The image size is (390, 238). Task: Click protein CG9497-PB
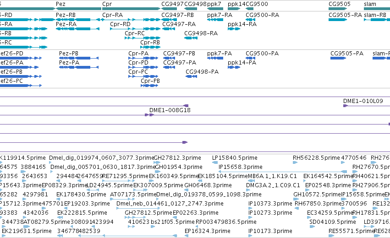click(169, 58)
